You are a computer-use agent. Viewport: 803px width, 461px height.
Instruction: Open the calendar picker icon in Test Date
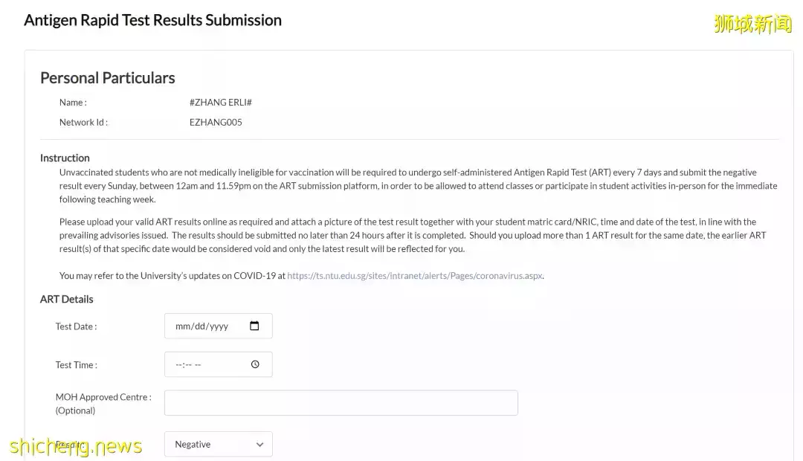(254, 326)
